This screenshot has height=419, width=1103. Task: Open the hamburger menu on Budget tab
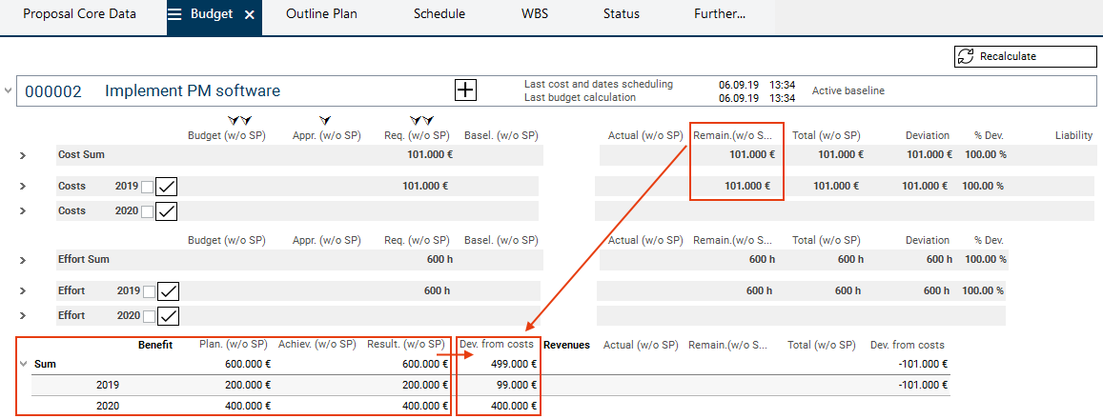175,14
